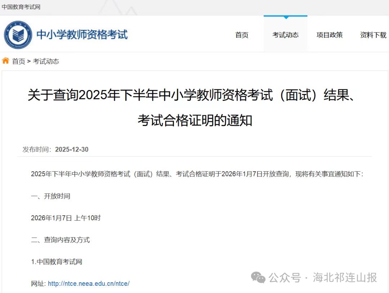This screenshot has width=389, height=293.
Task: Click the blue active-tab indicator above 考试动态
Action: [x=285, y=16]
